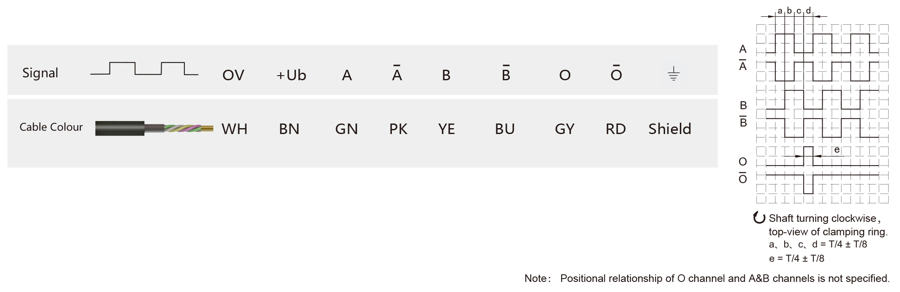Click the Note about O channel relationship

pyautogui.click(x=707, y=278)
